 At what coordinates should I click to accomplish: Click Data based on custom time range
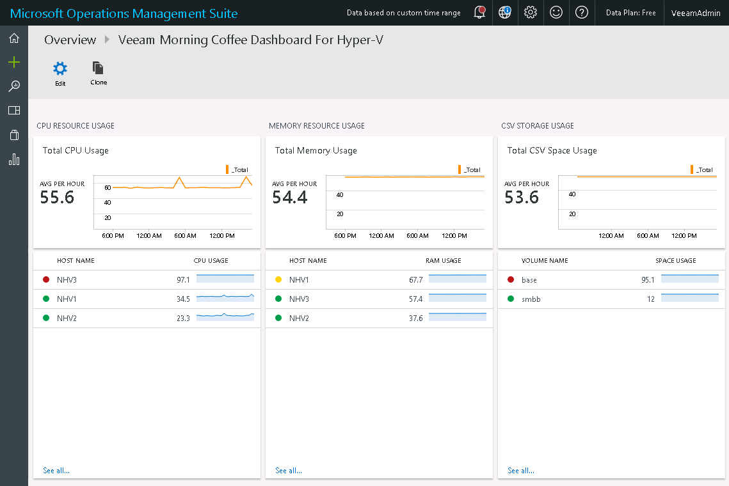tap(404, 13)
